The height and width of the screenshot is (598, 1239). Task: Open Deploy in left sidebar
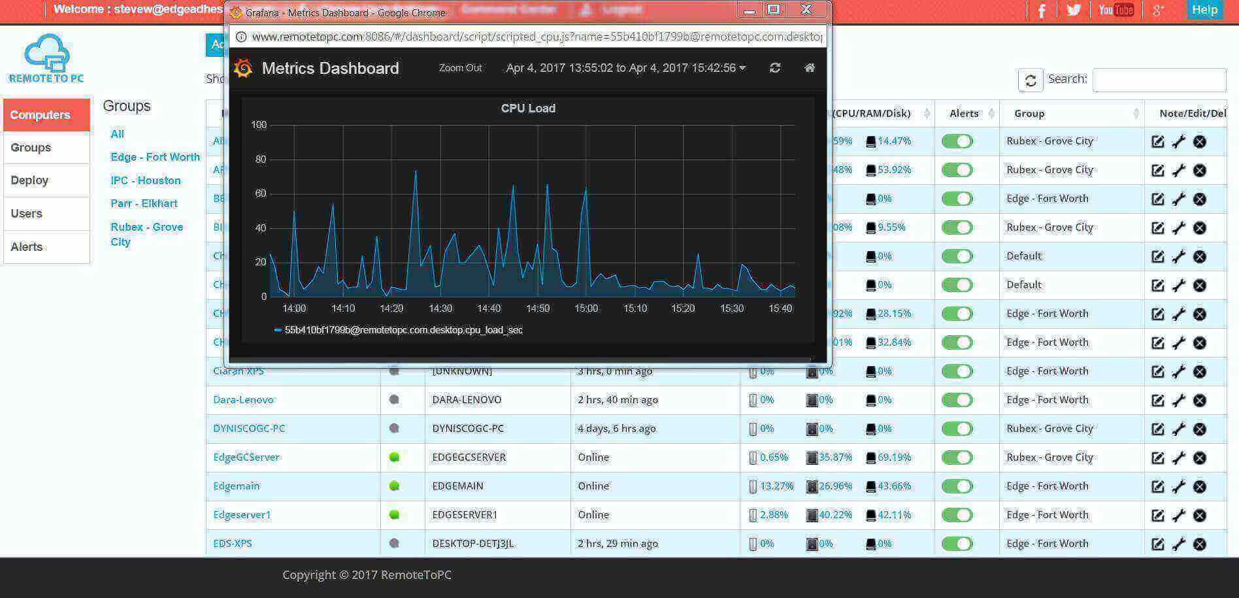click(46, 180)
